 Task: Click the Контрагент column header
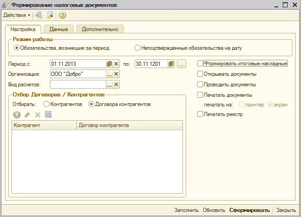[44, 125]
